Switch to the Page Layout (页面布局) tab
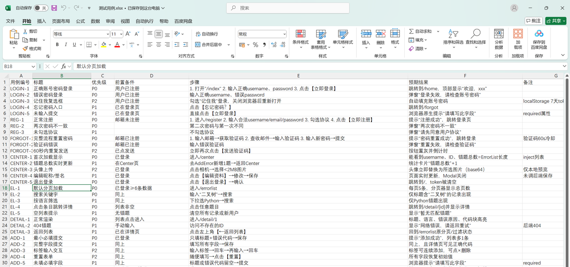Screen dimensions: 570x267 click(61, 21)
